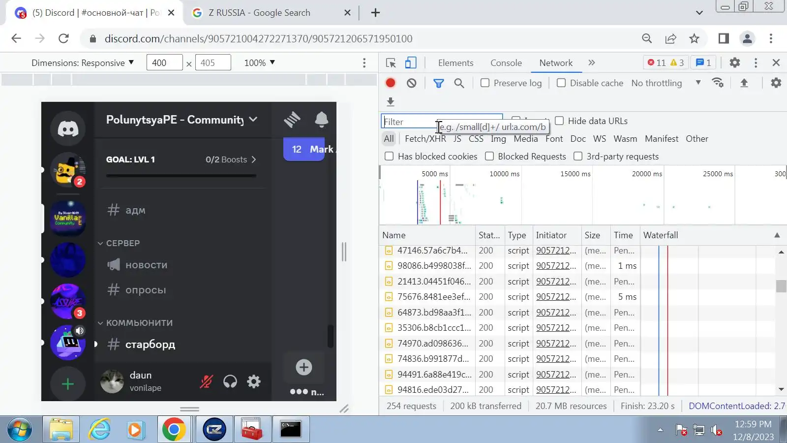Stop recording network log
Viewport: 787px width, 443px height.
[x=391, y=83]
